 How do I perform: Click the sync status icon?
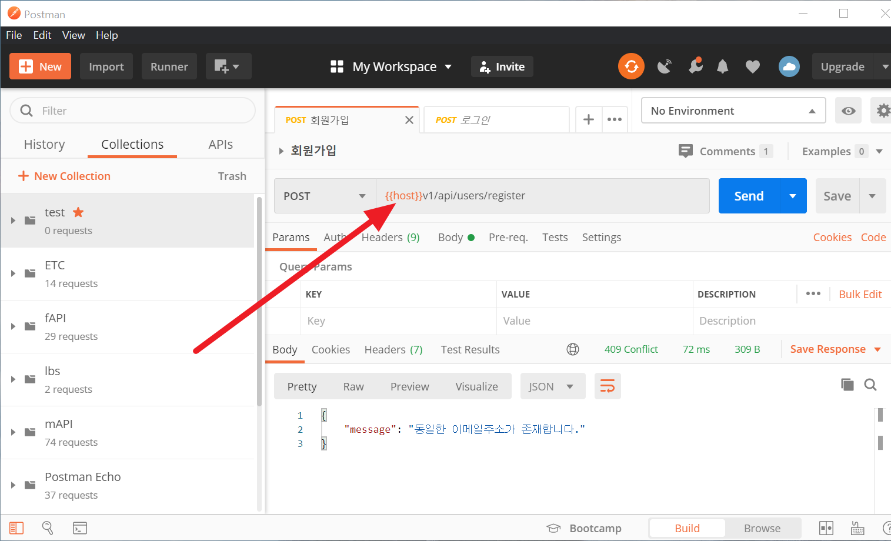631,66
